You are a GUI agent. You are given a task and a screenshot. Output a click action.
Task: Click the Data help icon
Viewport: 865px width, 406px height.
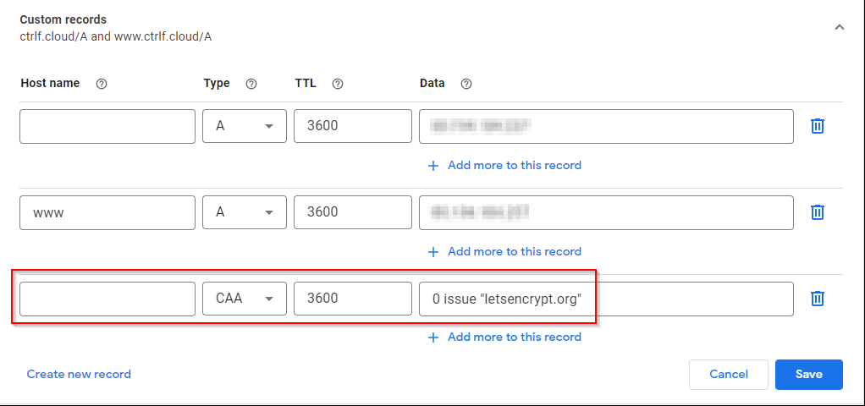pos(466,84)
